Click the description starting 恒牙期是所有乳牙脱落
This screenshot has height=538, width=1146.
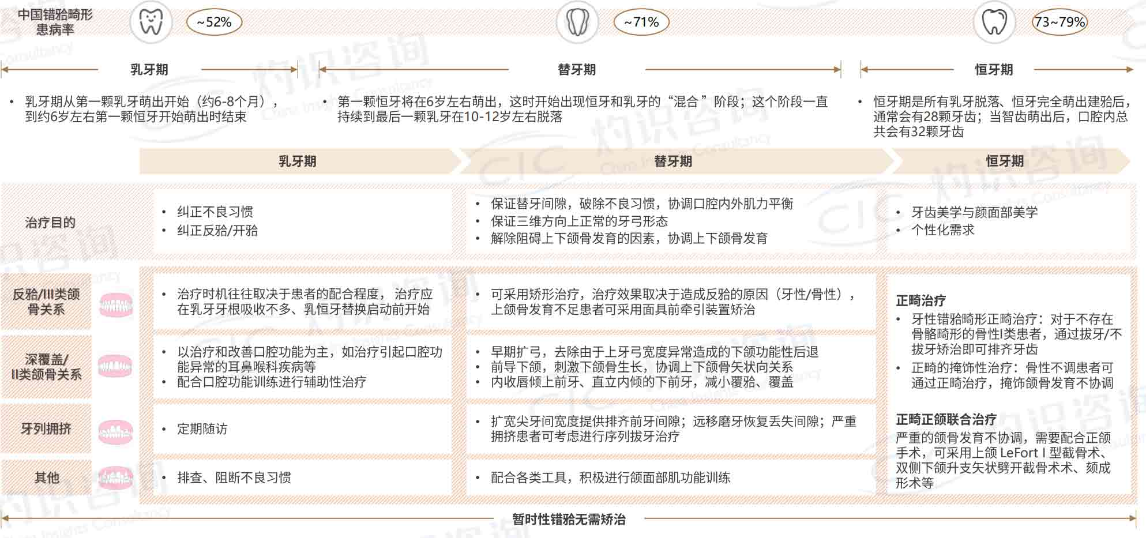coord(1002,116)
